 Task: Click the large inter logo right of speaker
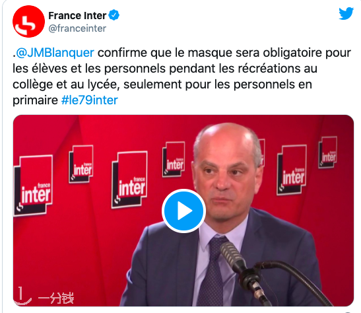pyautogui.click(x=292, y=170)
